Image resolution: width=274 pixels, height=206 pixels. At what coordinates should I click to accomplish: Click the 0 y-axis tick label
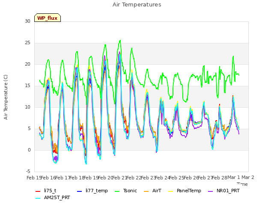point(29,150)
